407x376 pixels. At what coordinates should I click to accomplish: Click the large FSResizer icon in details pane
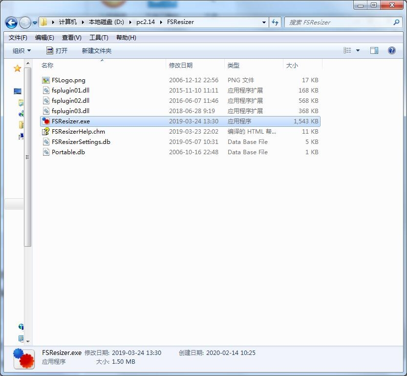pos(24,358)
